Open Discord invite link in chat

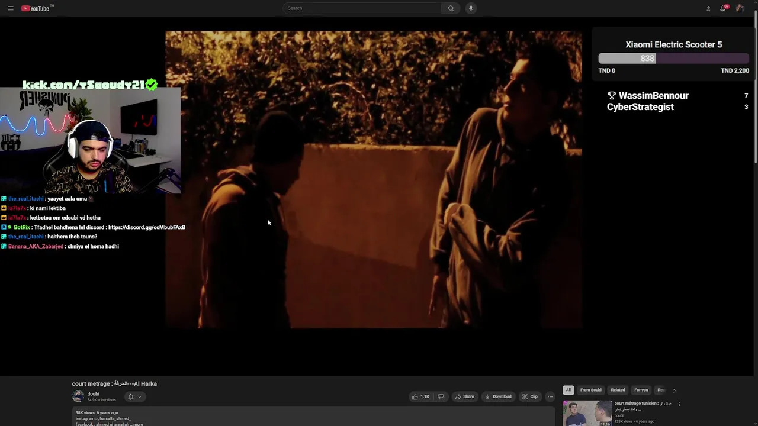click(x=147, y=227)
